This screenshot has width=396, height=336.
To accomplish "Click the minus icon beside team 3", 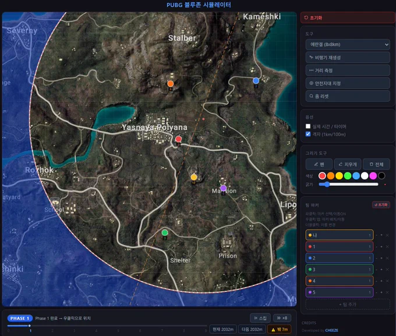I will click(376, 270).
